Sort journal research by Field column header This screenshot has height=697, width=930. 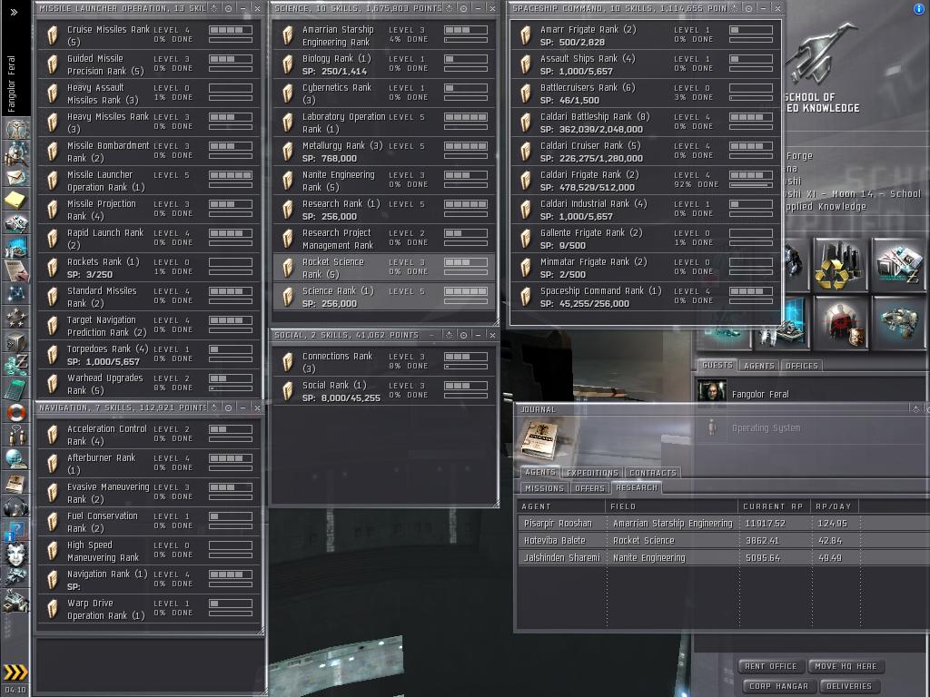click(x=672, y=506)
